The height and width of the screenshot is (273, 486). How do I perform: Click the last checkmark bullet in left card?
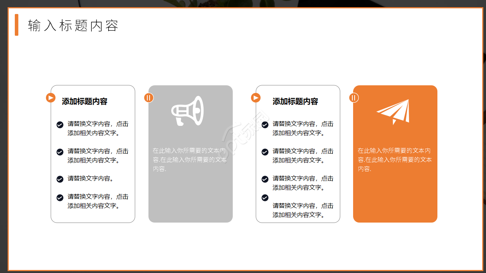pyautogui.click(x=60, y=198)
